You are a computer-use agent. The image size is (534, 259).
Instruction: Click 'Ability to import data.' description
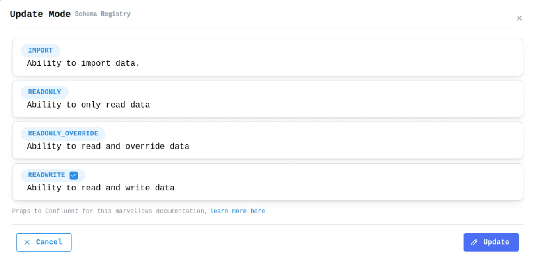point(83,63)
